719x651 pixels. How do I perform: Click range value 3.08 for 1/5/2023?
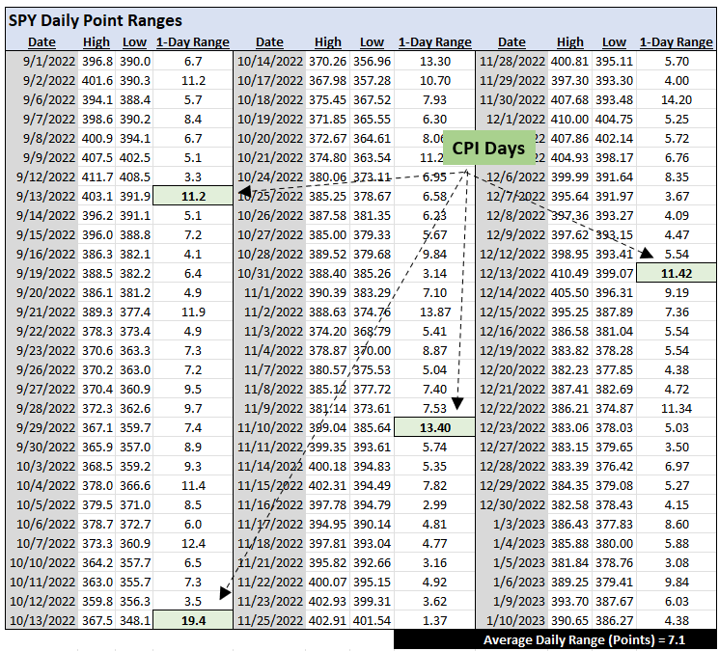coord(677,562)
